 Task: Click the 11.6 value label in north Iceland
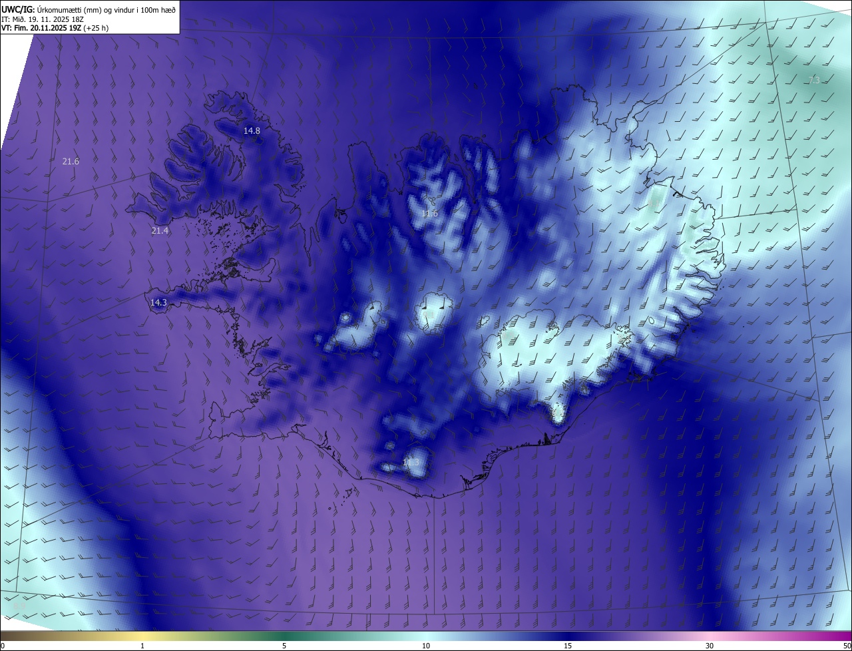tap(429, 214)
